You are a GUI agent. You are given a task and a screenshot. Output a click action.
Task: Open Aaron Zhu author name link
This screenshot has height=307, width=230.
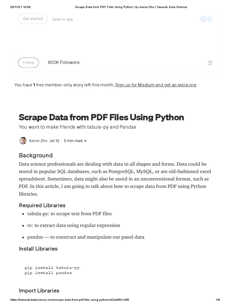[38, 141]
